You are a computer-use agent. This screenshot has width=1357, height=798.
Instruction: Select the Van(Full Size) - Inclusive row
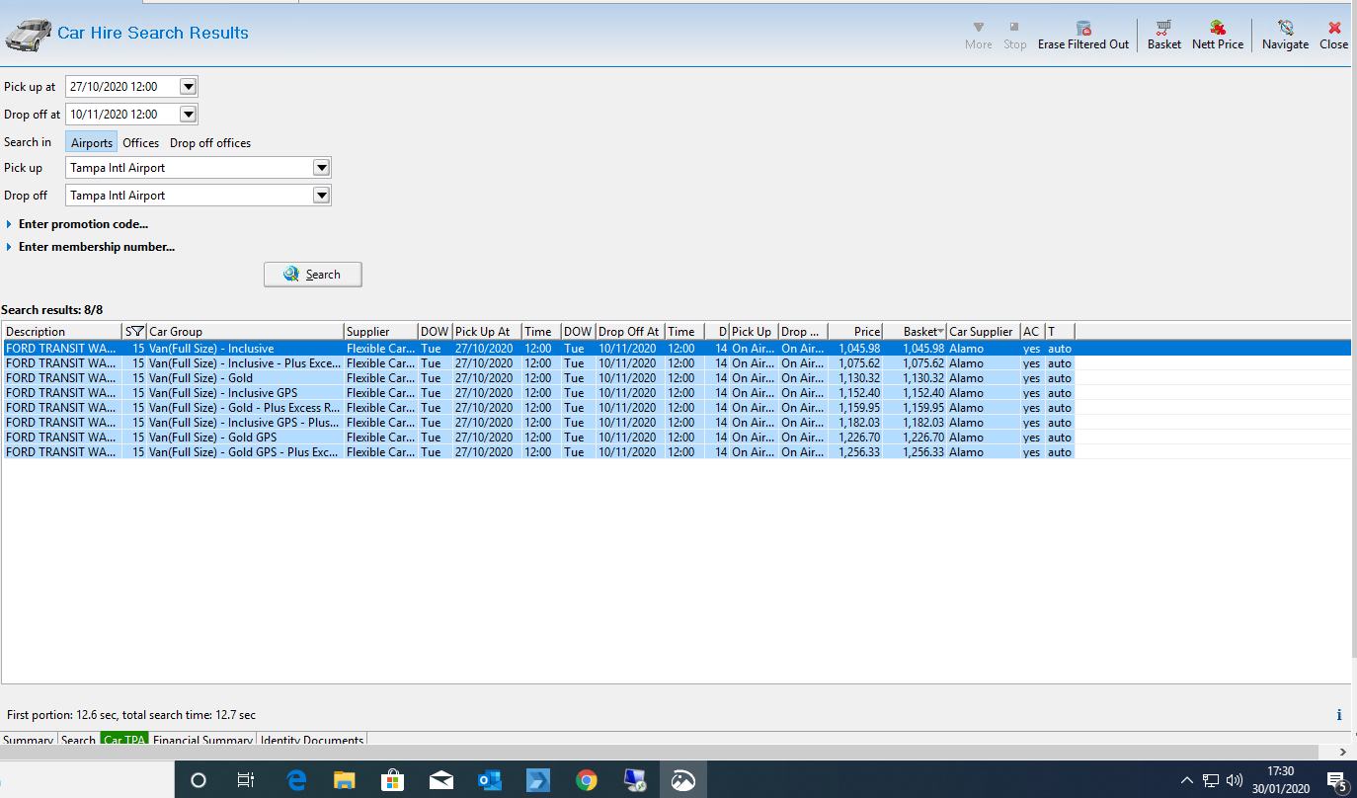(677, 349)
